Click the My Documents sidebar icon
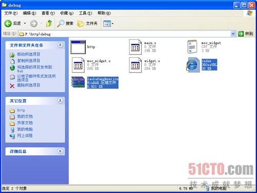The height and width of the screenshot is (193, 257). click(x=12, y=117)
